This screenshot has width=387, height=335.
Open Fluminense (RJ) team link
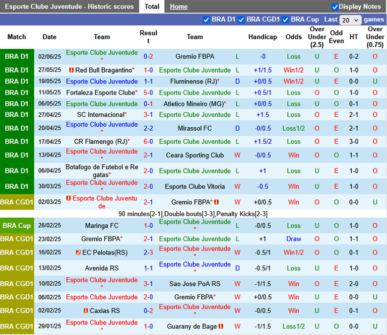(193, 82)
